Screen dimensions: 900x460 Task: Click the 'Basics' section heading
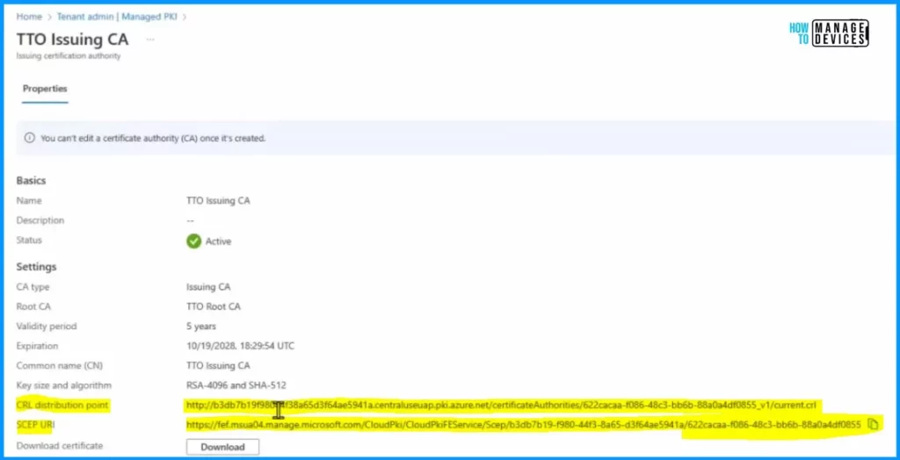(x=31, y=181)
